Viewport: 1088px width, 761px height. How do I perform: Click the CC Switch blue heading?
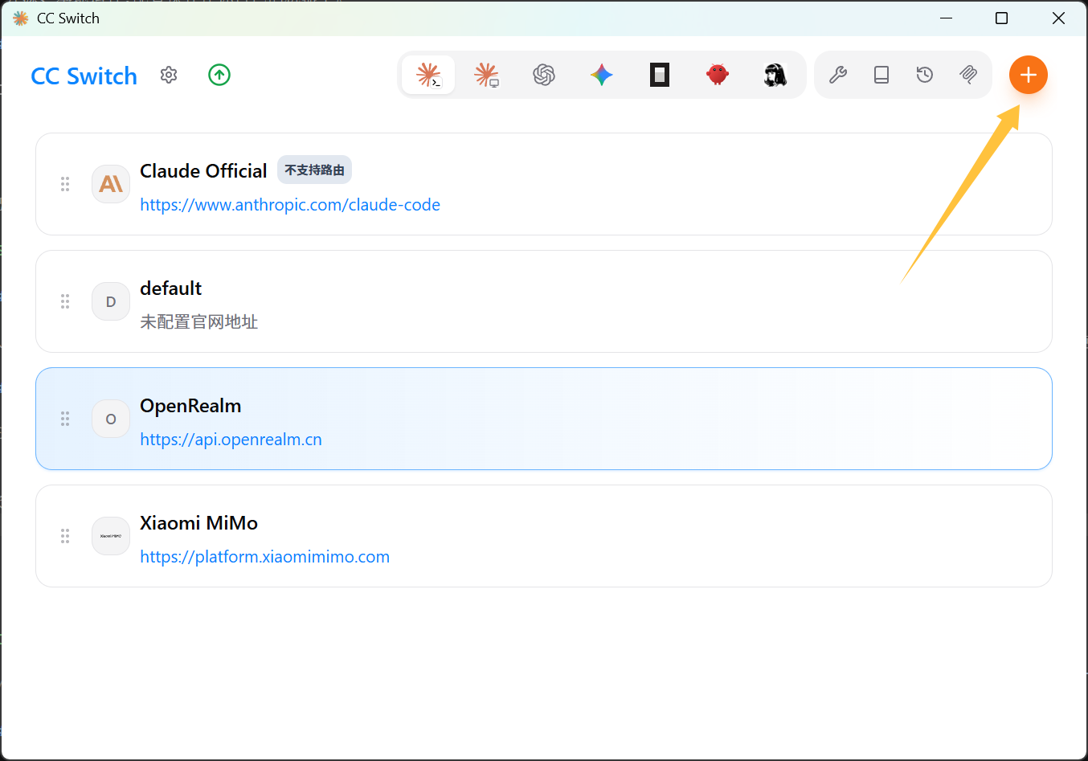(x=84, y=76)
